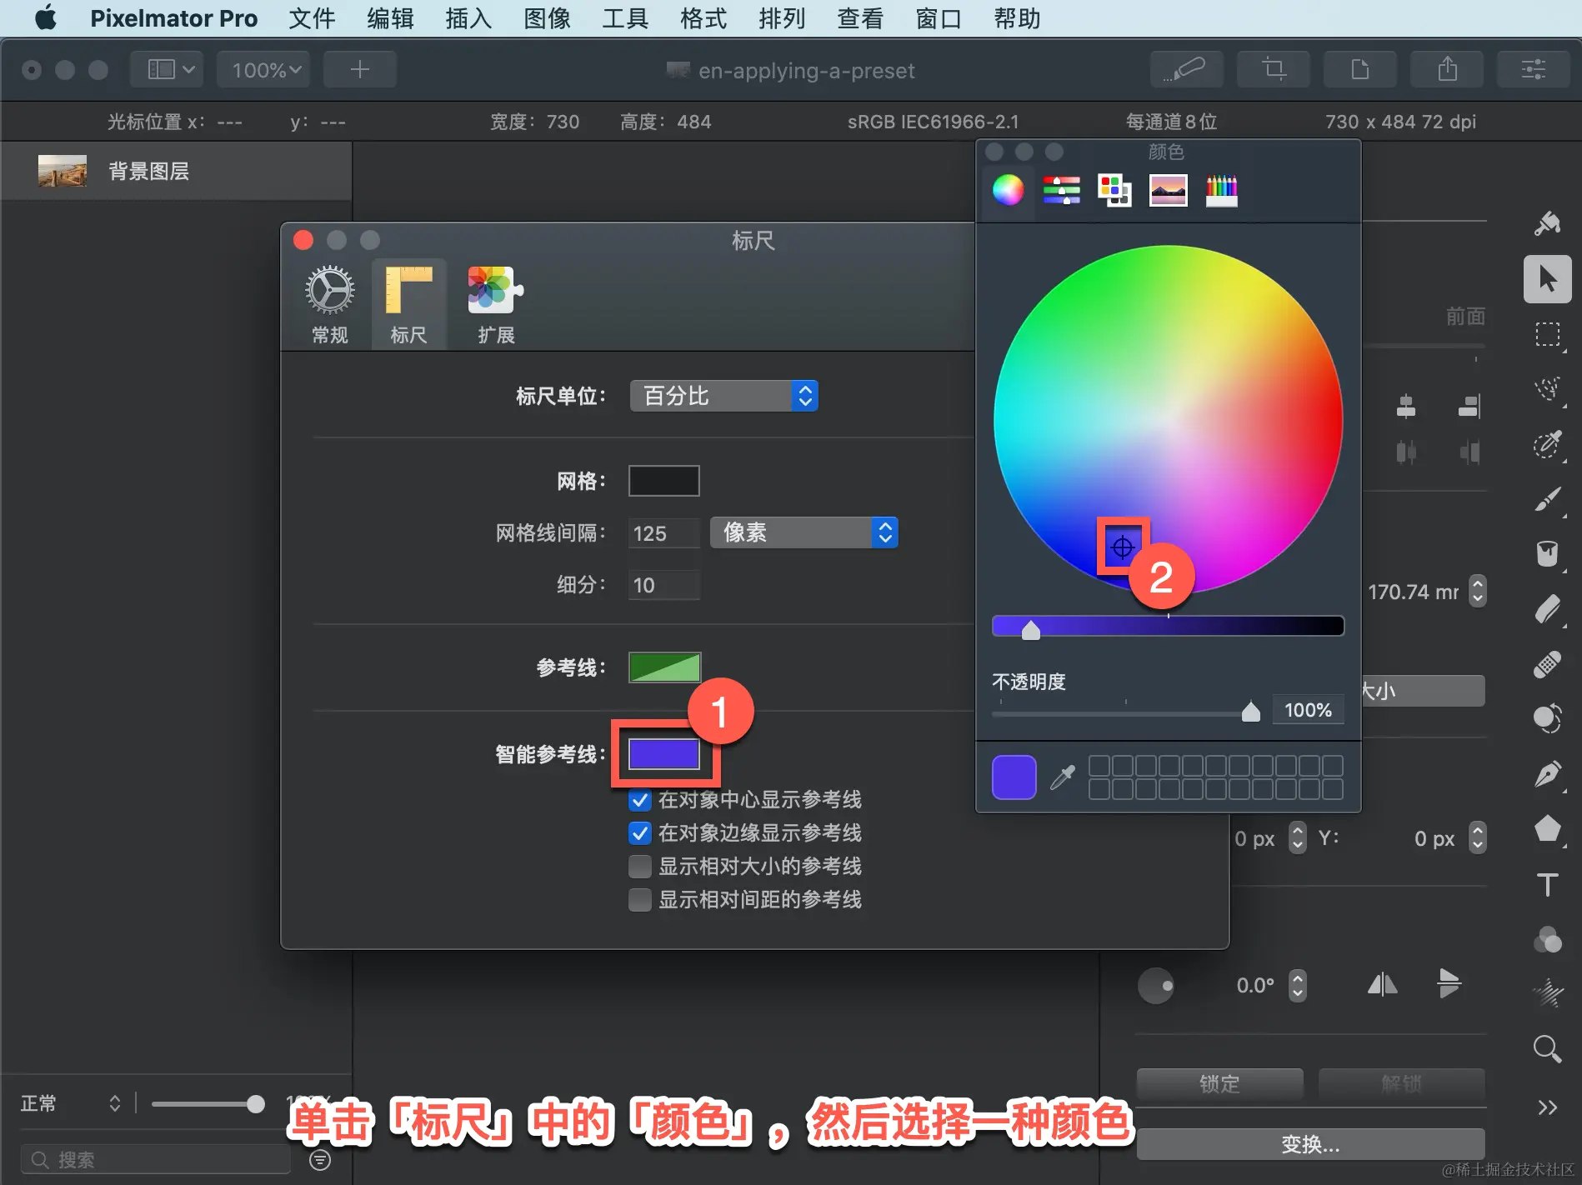The image size is (1582, 1185).
Task: Uncheck show guides at object edges
Action: tap(640, 833)
